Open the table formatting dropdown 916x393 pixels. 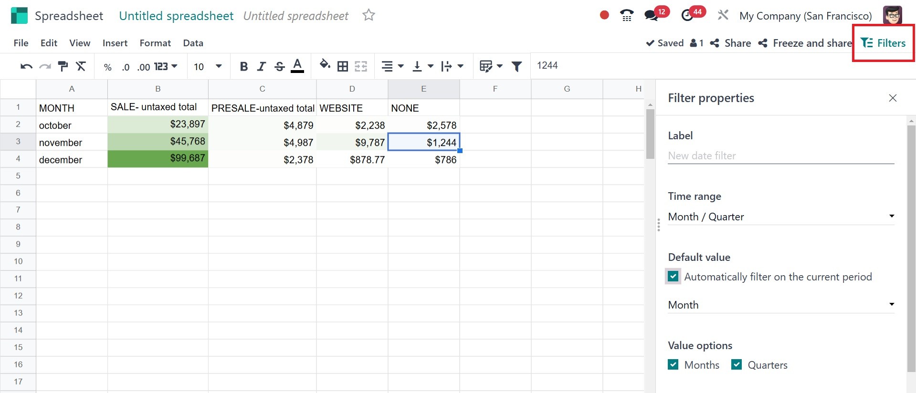click(x=491, y=66)
